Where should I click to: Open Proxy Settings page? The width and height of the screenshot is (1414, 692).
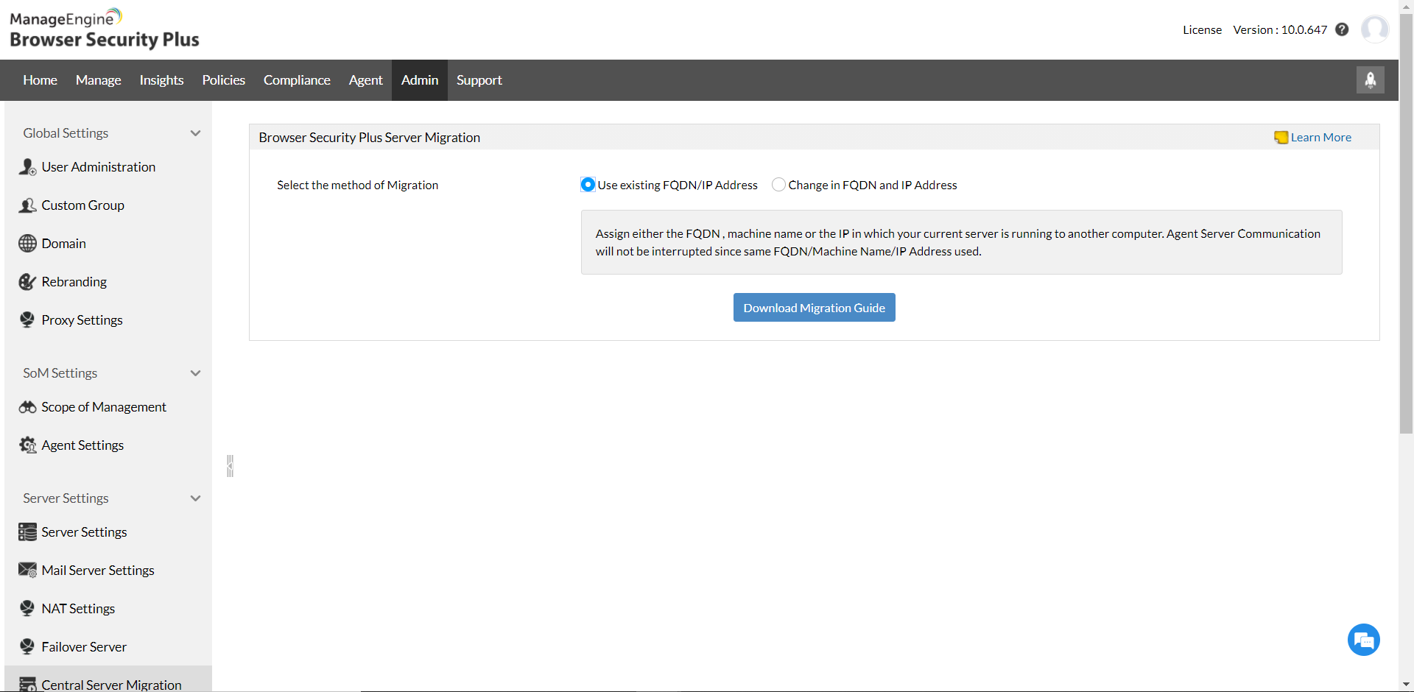82,320
